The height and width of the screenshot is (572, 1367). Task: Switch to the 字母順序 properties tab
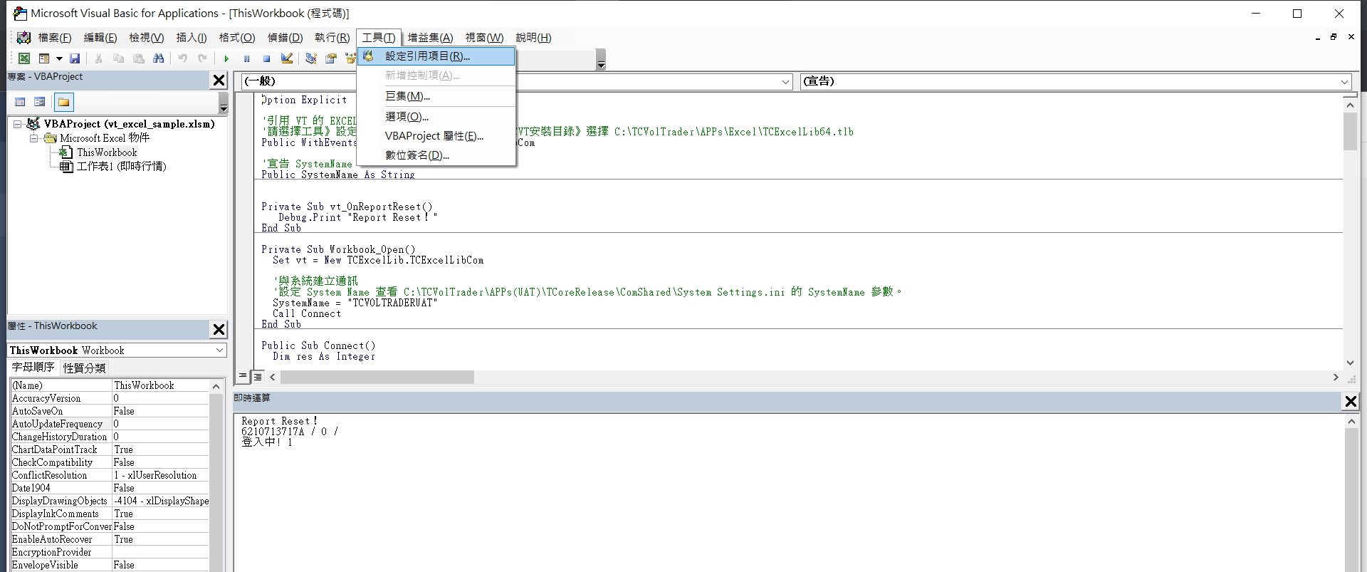pos(33,368)
